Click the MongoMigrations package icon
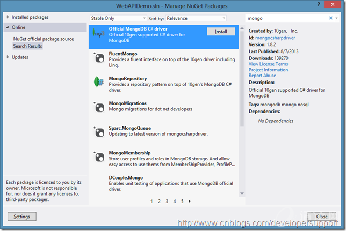346x231 pixels. click(x=99, y=106)
